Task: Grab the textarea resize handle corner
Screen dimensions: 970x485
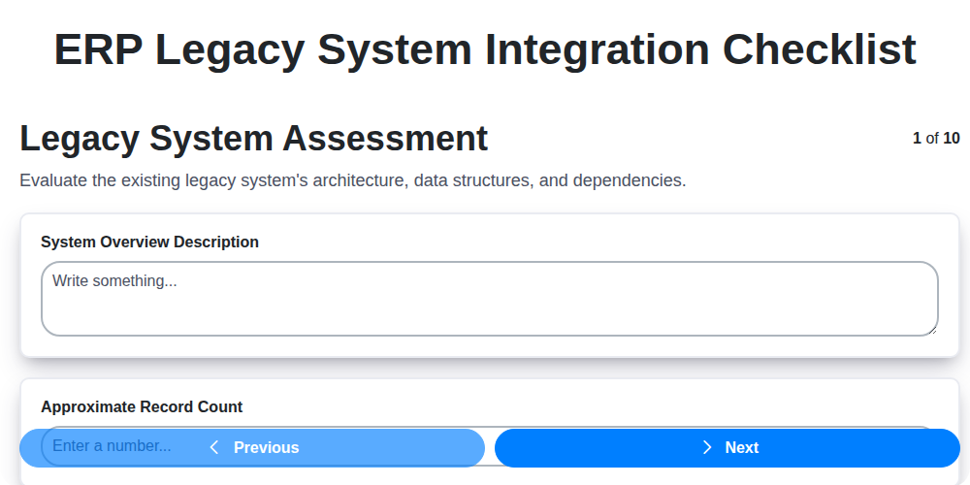Action: 932,330
